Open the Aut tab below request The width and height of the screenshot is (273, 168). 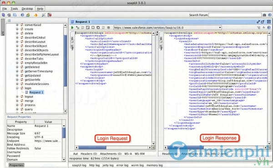76,154
